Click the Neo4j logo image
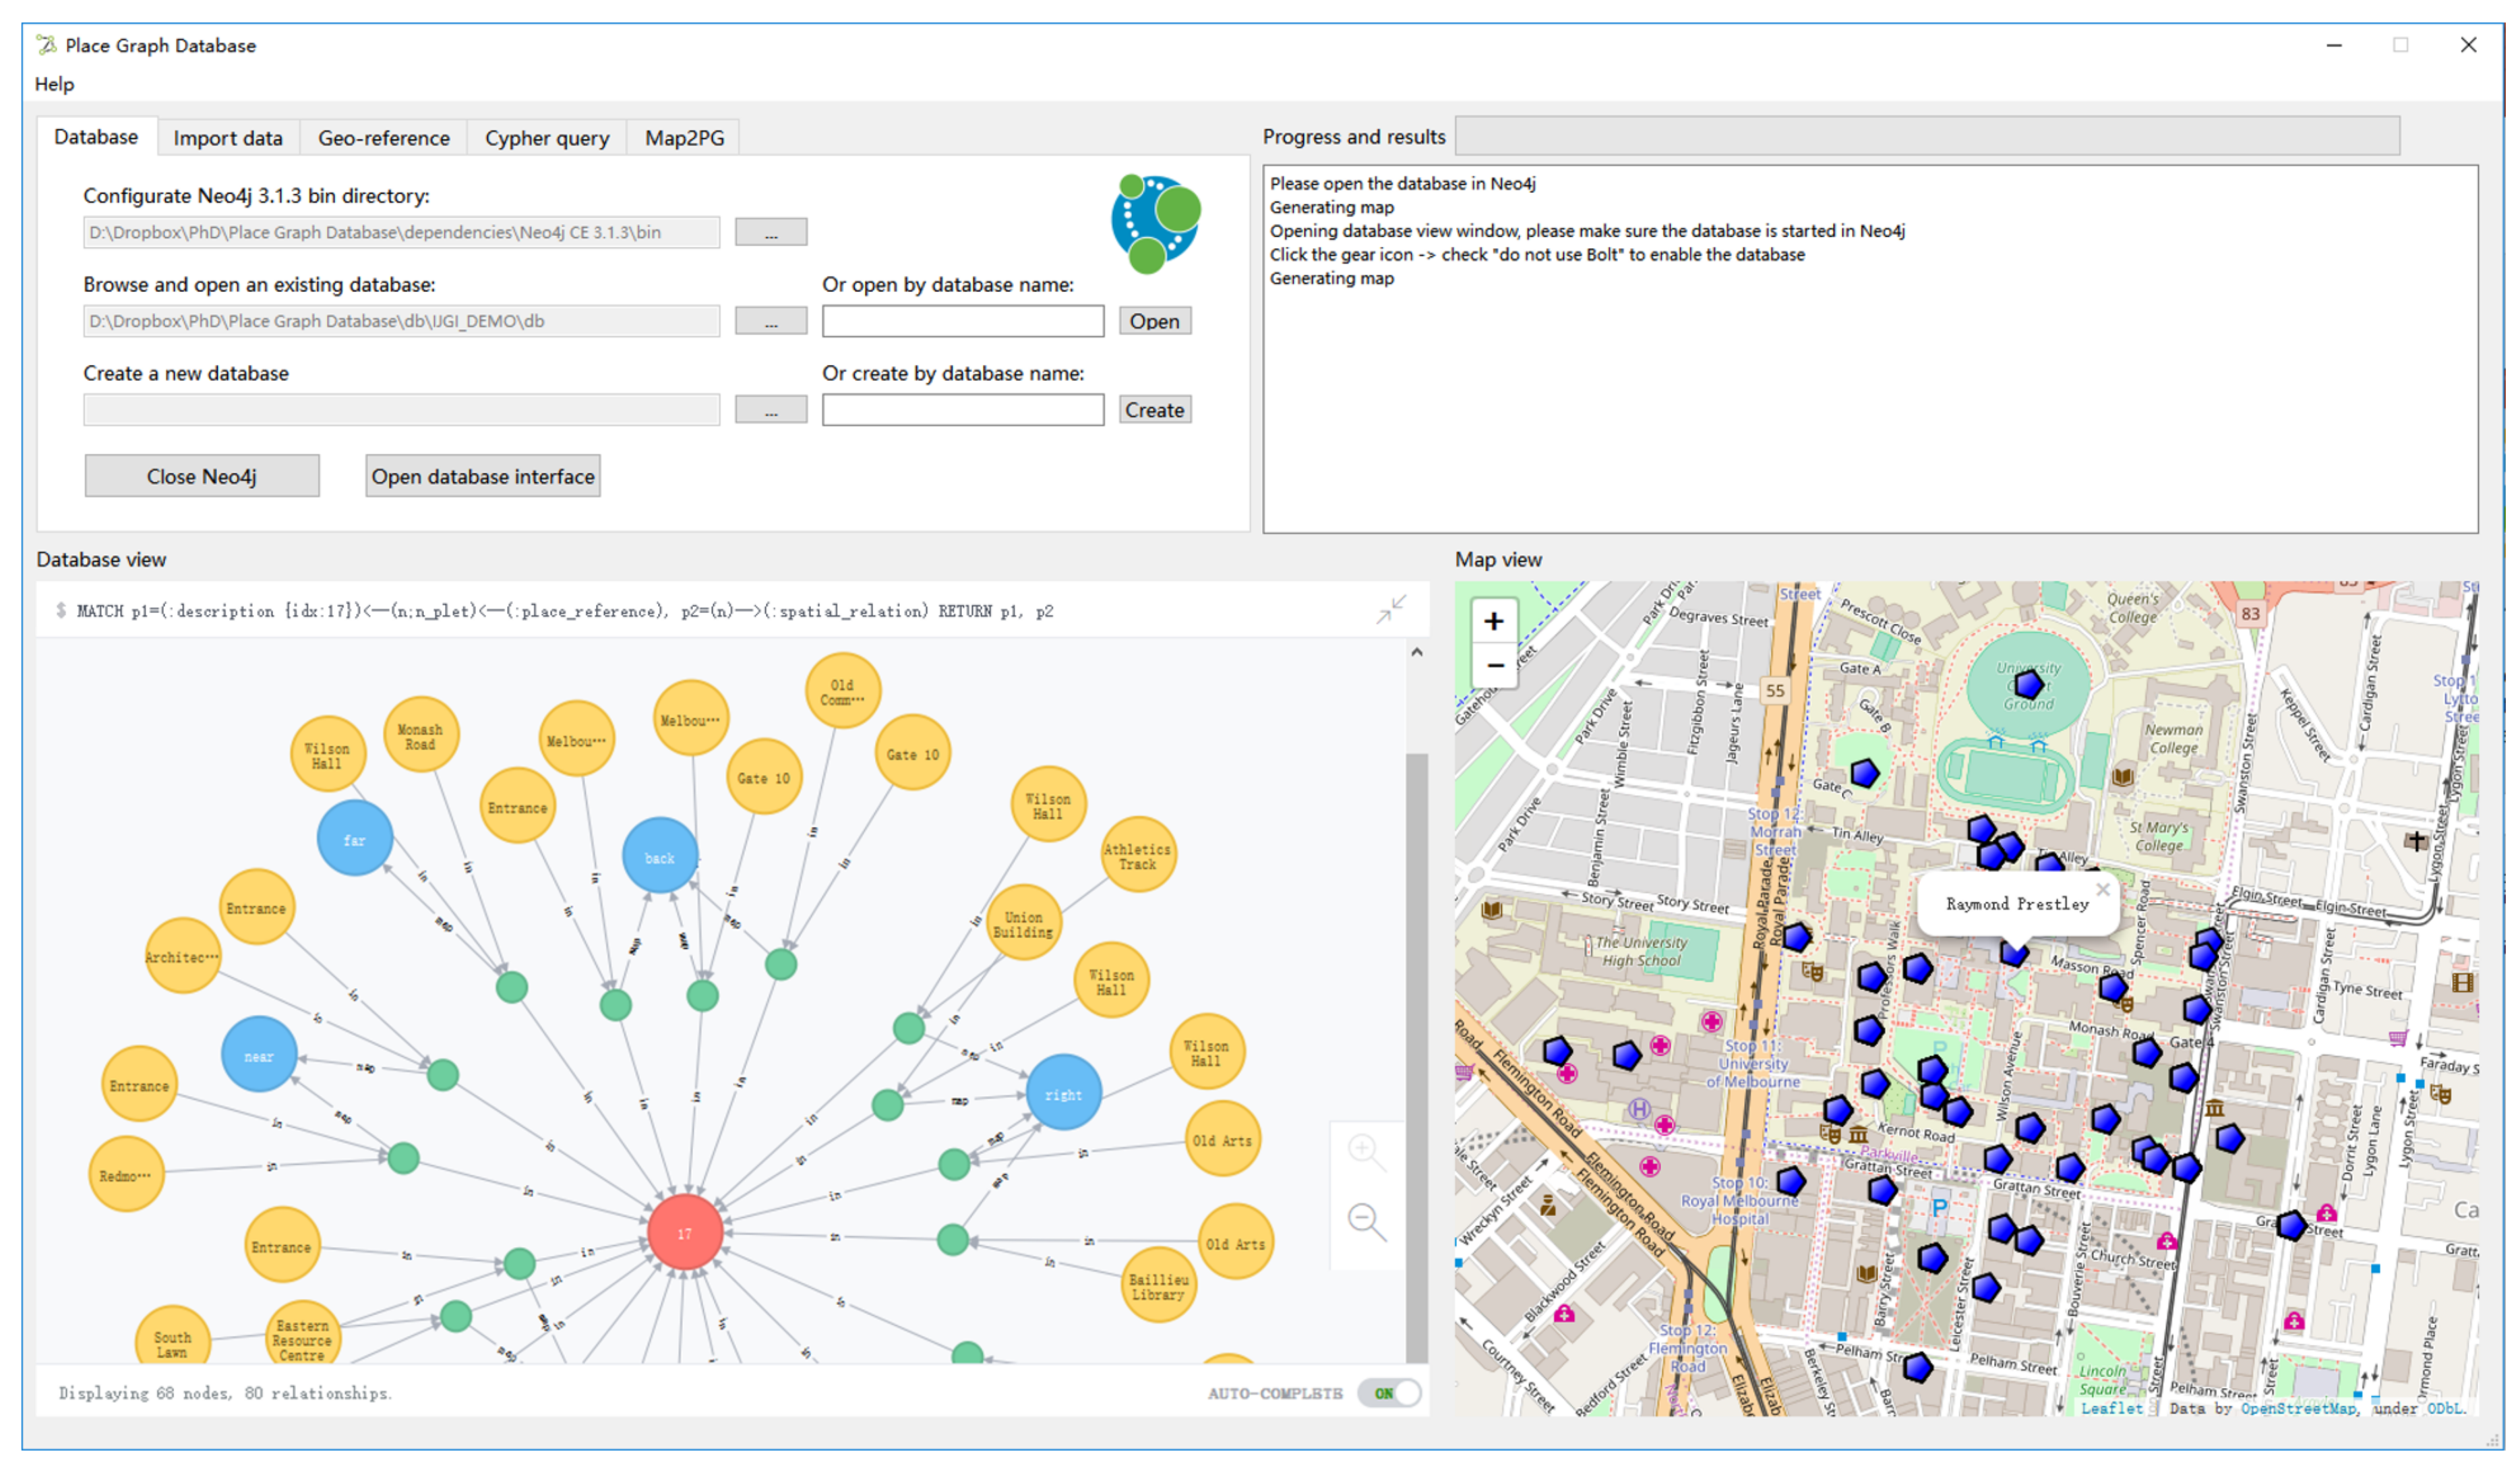Viewport: 2520px width, 1477px height. [1155, 223]
